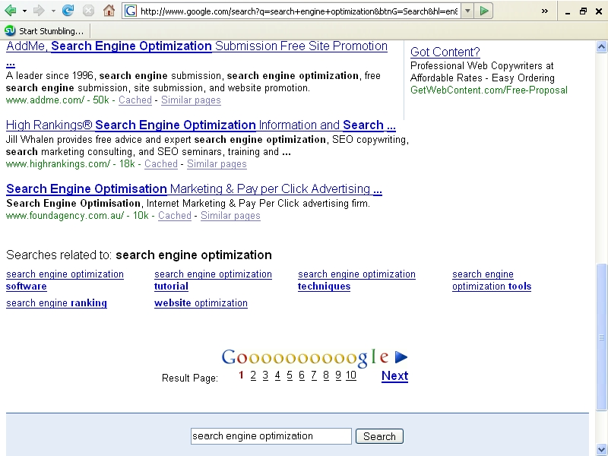This screenshot has width=608, height=456.
Task: Open Search Engine Optimisation Marketing result
Action: tap(195, 188)
